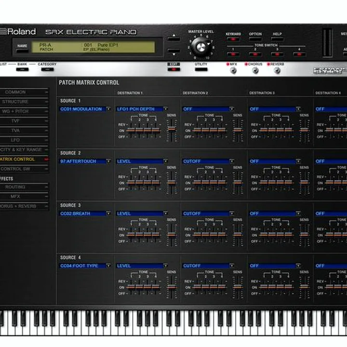This screenshot has width=347, height=347.
Task: Turn the Reverb knob
Action: click(x=277, y=71)
